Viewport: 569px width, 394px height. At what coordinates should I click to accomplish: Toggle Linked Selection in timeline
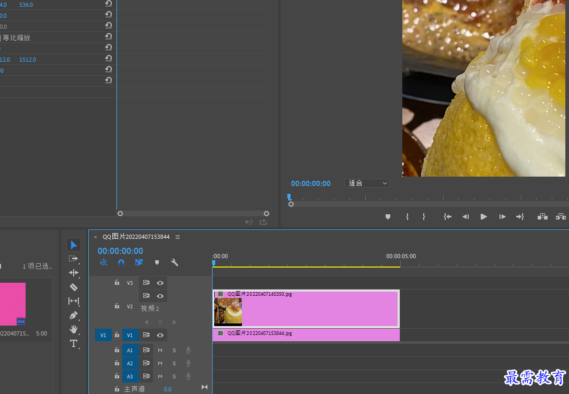click(x=139, y=262)
